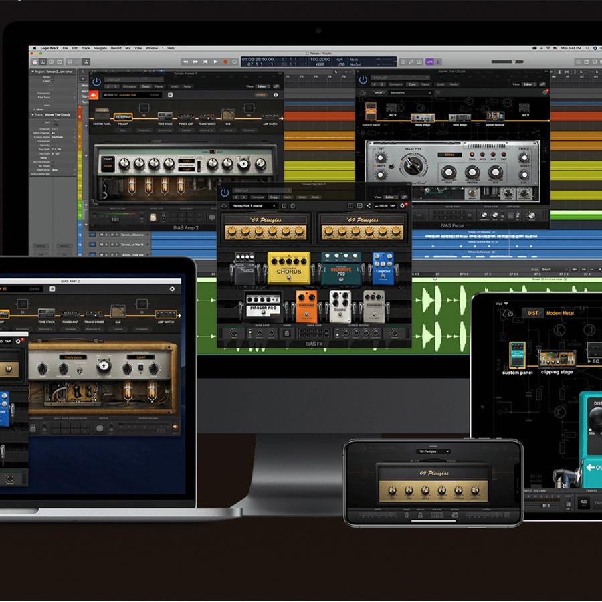Click Compare button in BIAS Amp 2 header
Viewport: 602px width, 602px height.
(x=129, y=86)
